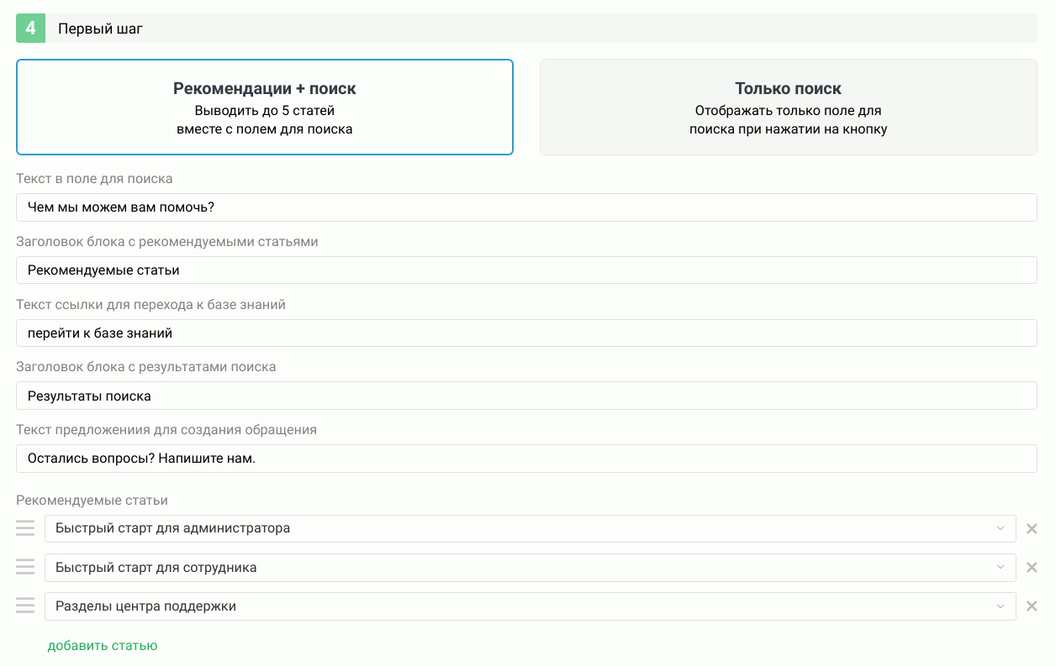Click the green step number 4 badge
Screen dimensions: 1056x666
point(30,28)
